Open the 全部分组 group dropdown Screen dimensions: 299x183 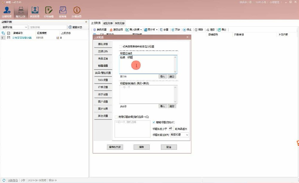[14, 27]
